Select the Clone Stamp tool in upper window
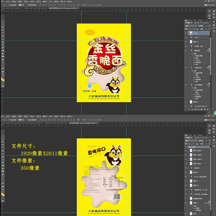 click(3, 42)
